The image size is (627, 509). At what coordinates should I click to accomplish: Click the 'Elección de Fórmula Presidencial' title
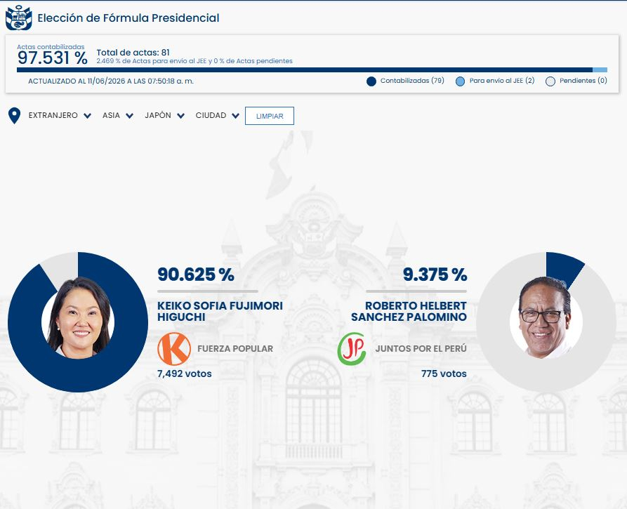pos(128,18)
